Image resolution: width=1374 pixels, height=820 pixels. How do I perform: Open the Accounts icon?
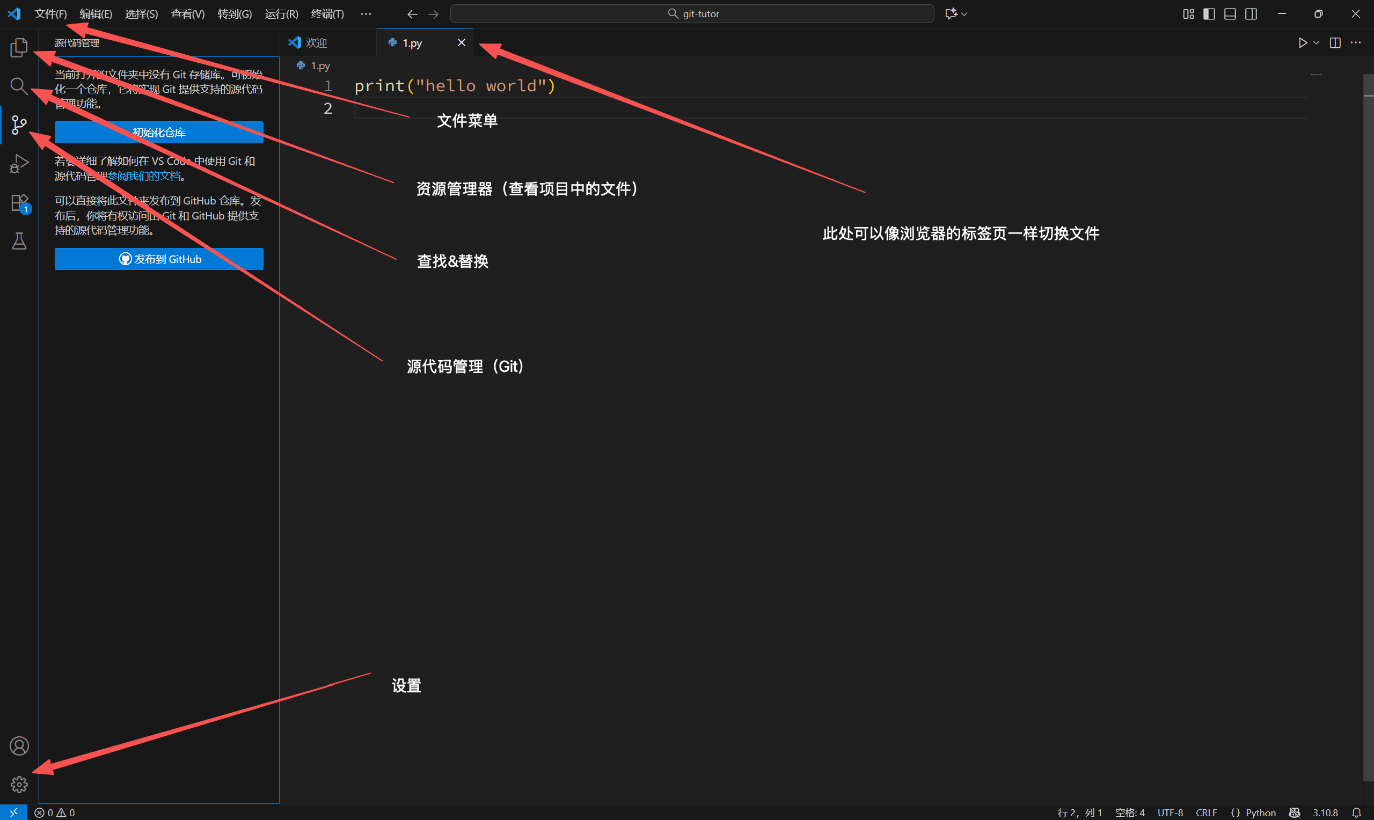[19, 746]
